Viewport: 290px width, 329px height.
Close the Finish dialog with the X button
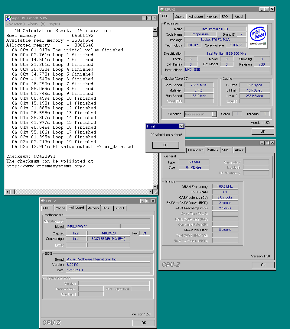coord(181,126)
